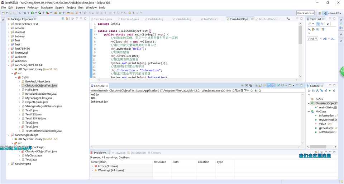344x184 pixels.
Task: Click Remove All Terminated Launches in Console
Action: [x=251, y=86]
